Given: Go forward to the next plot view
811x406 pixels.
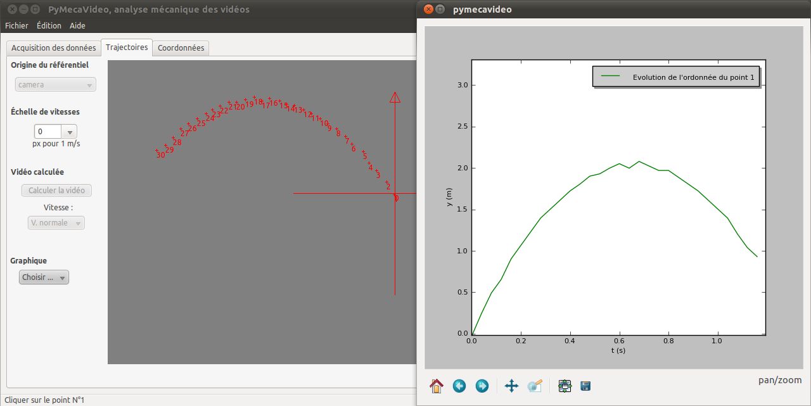Looking at the screenshot, I should click(x=482, y=386).
